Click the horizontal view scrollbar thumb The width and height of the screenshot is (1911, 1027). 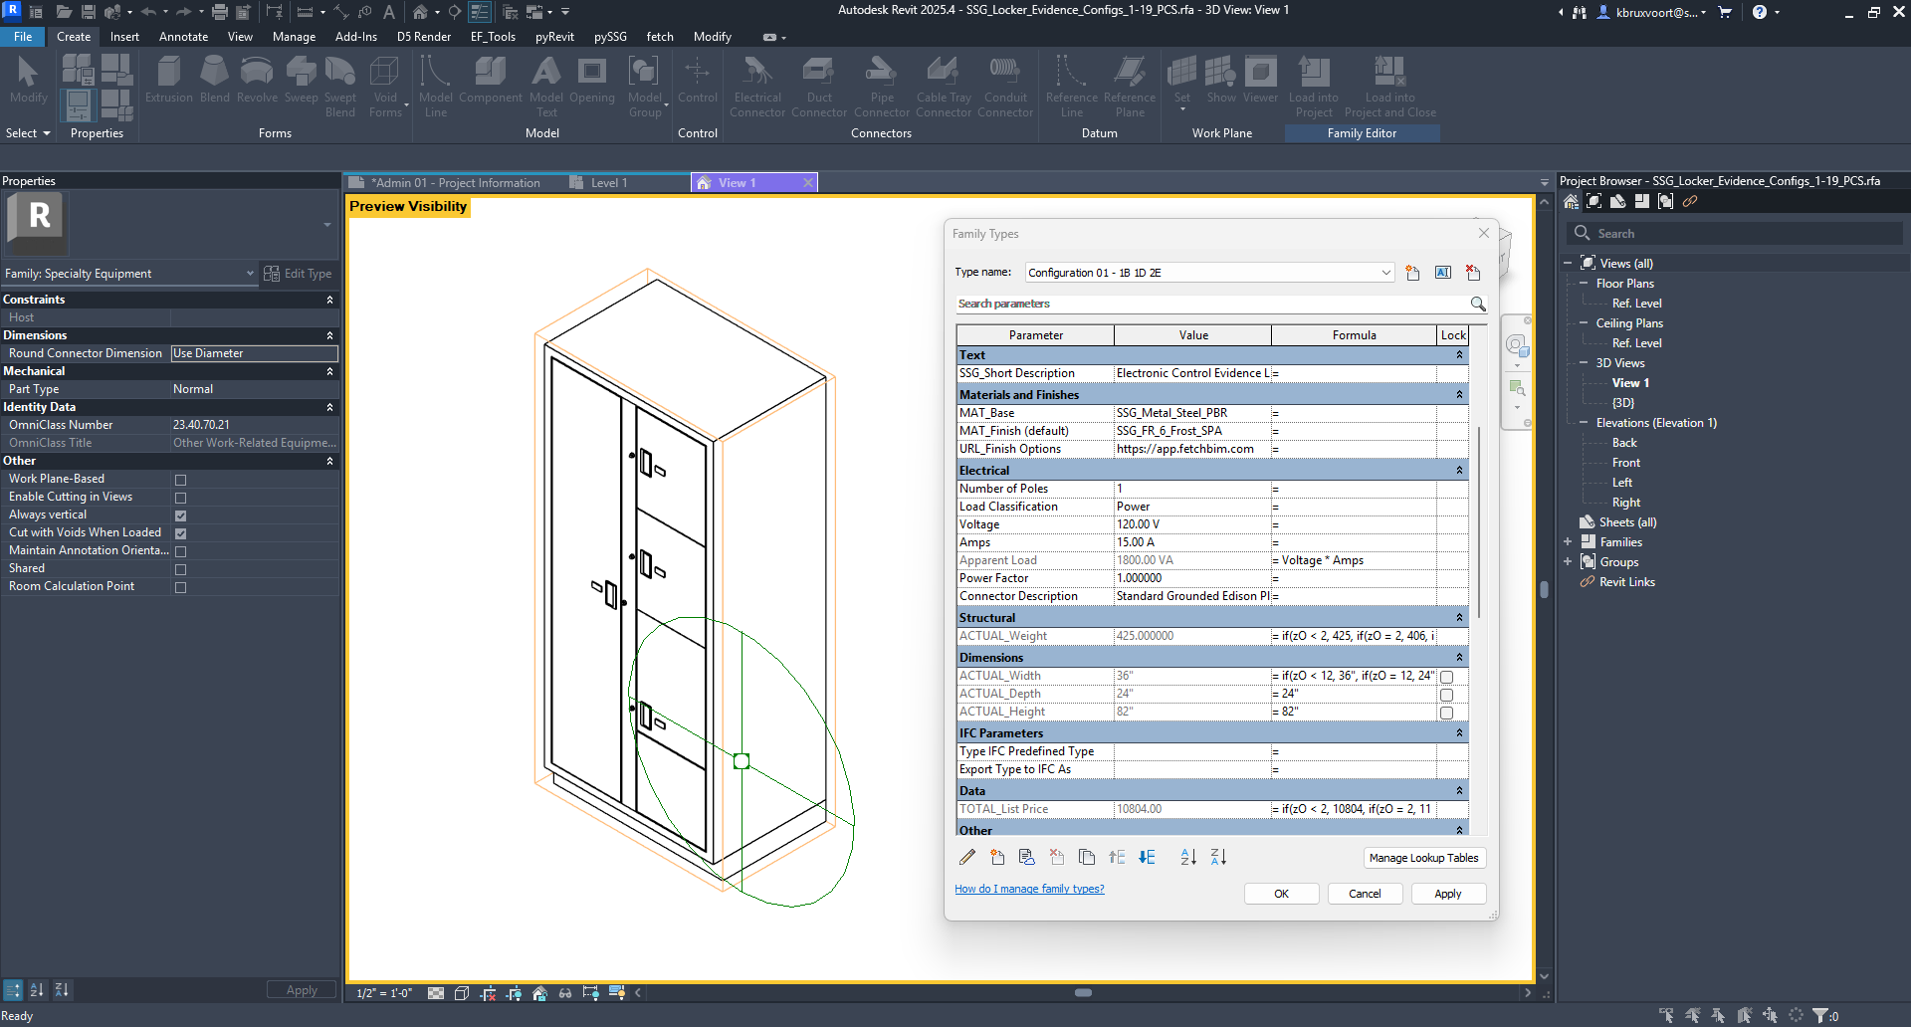(1083, 993)
